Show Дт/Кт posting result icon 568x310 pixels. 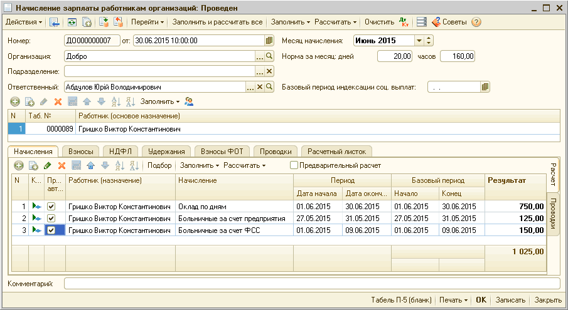tap(404, 22)
